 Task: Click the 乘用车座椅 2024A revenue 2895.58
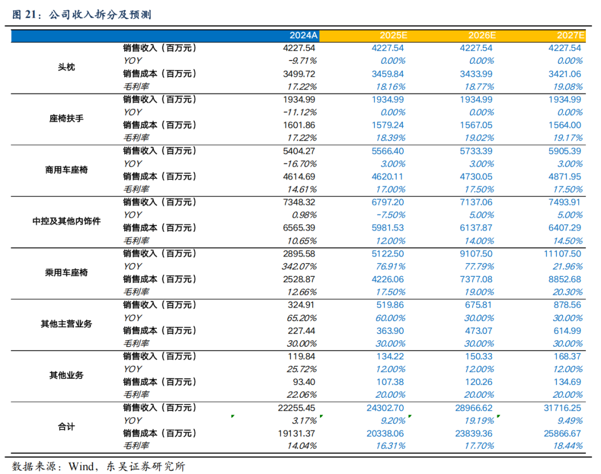(x=299, y=253)
